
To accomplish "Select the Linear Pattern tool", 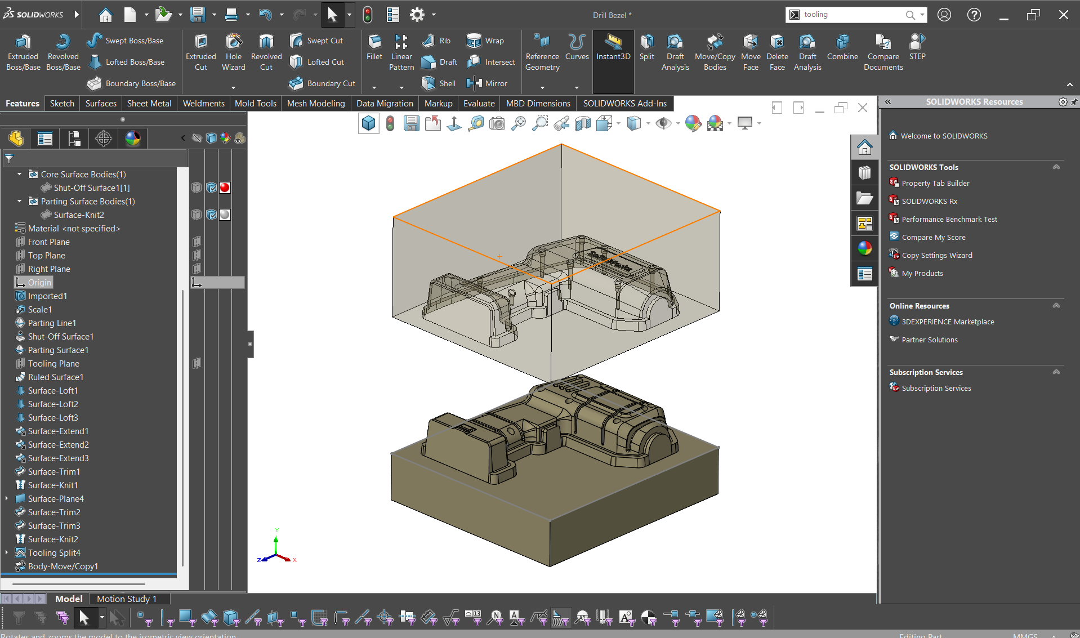I will point(401,52).
